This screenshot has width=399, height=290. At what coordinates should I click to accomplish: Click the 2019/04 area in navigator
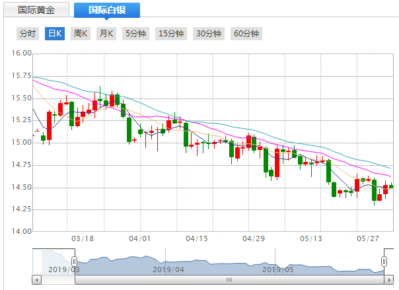click(168, 269)
